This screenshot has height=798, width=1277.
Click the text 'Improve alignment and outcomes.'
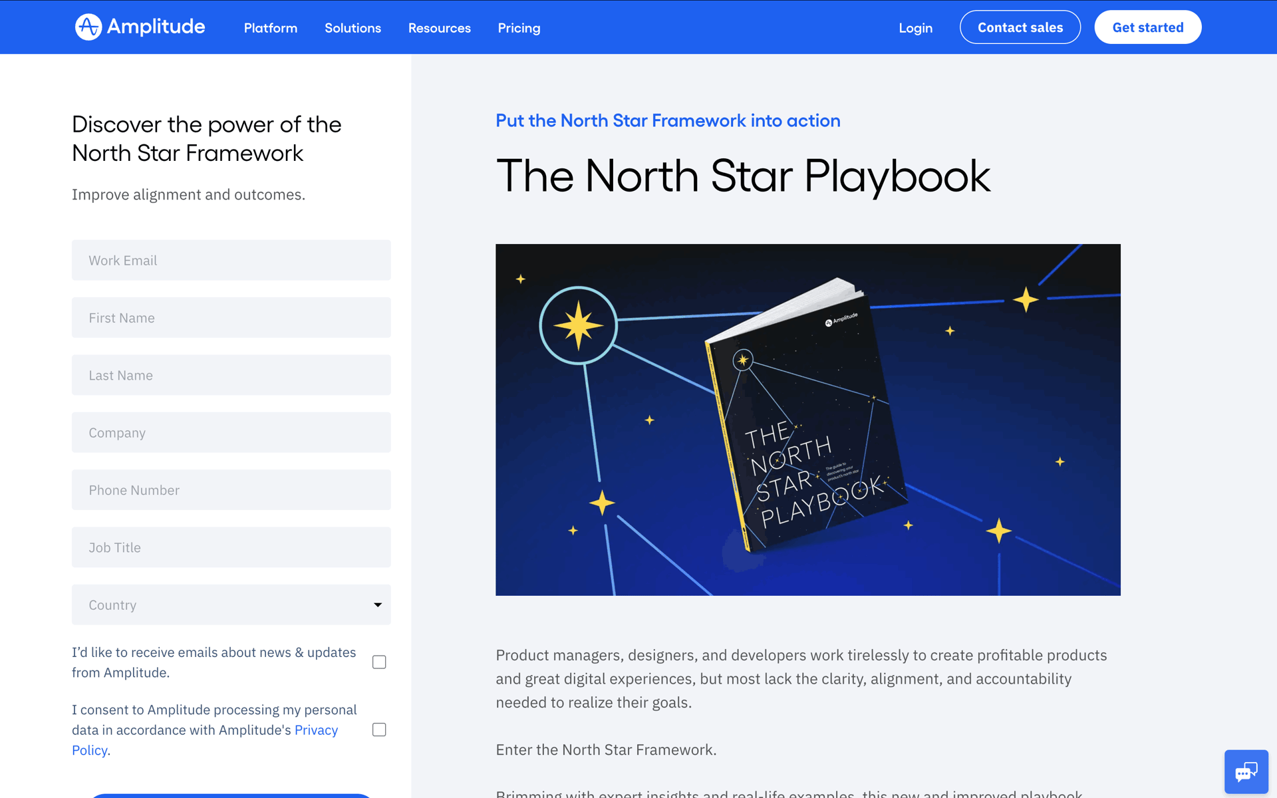[188, 194]
